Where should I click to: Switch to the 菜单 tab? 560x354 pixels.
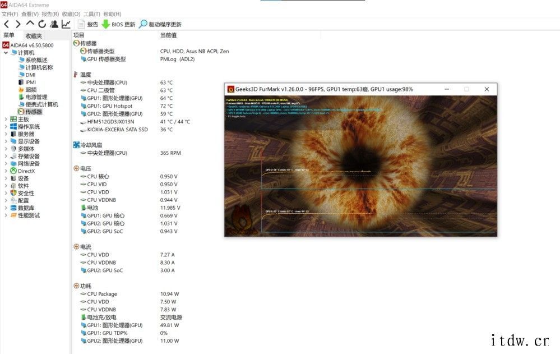(x=9, y=35)
